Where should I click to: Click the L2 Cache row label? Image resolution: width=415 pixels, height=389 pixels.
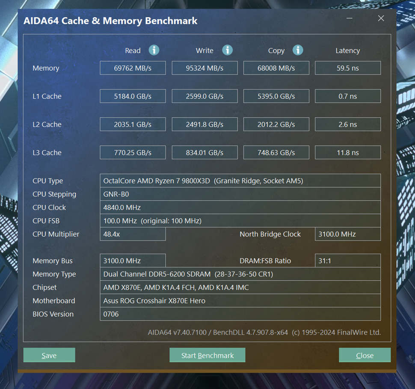[47, 125]
